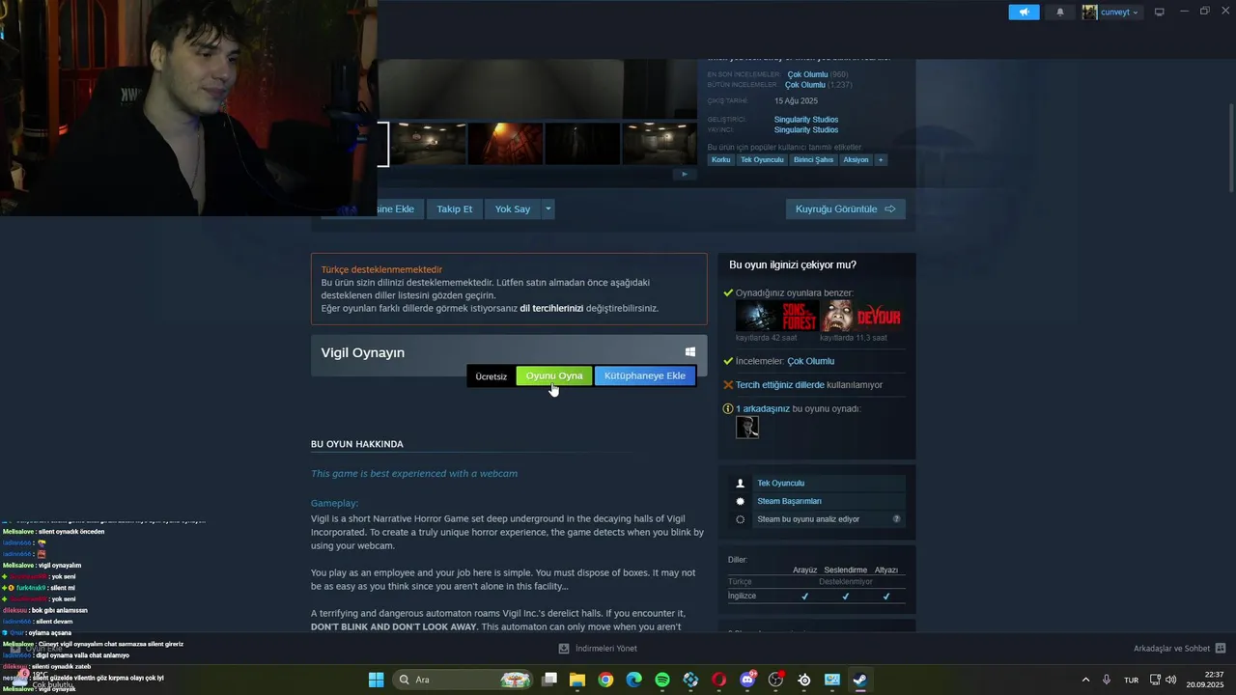This screenshot has width=1236, height=695.
Task: Open the Sons of the Forest capsule
Action: pos(777,316)
